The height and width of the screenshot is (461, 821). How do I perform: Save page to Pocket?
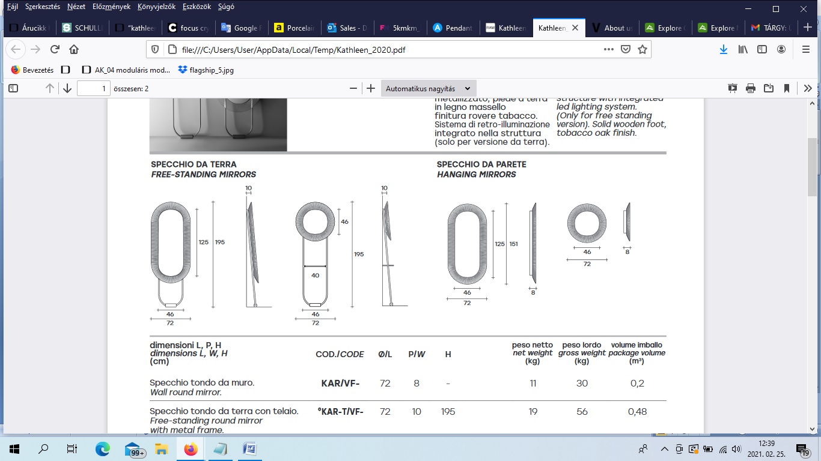coord(626,49)
